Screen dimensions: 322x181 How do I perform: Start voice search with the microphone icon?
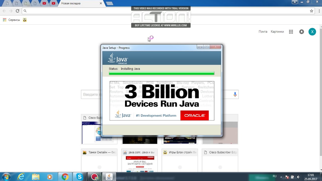tap(235, 95)
